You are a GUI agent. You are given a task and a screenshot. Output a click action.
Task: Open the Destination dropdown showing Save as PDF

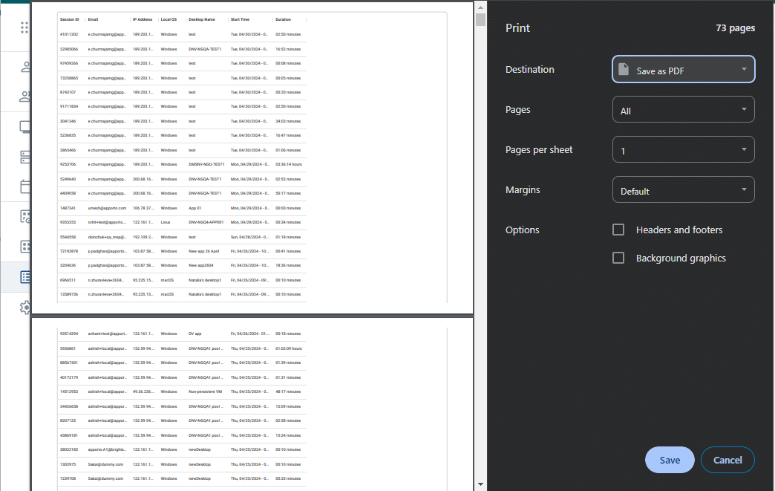683,70
